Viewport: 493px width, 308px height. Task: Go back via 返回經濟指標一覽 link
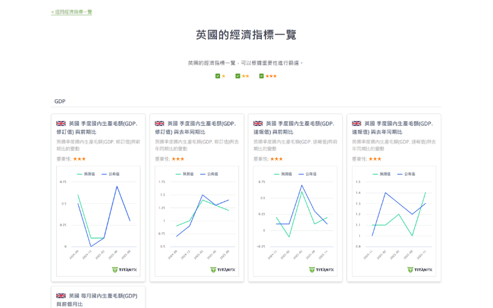point(71,12)
